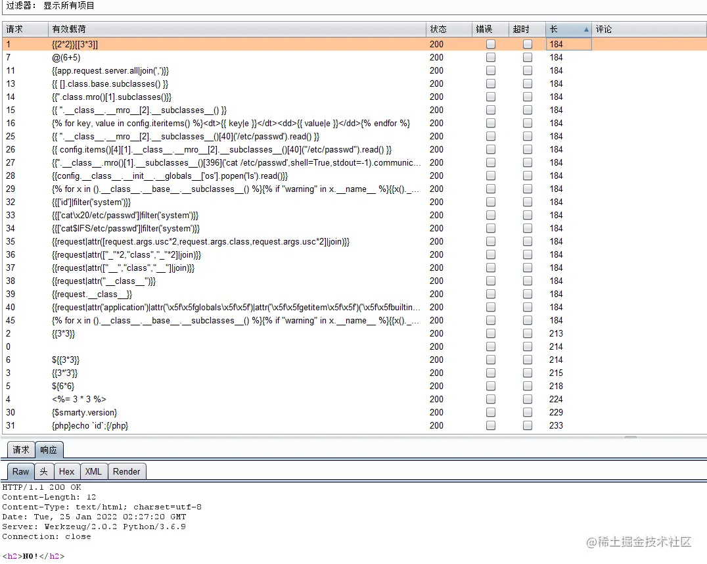Select payload row {php}echo `id`;{/php}

(x=353, y=425)
